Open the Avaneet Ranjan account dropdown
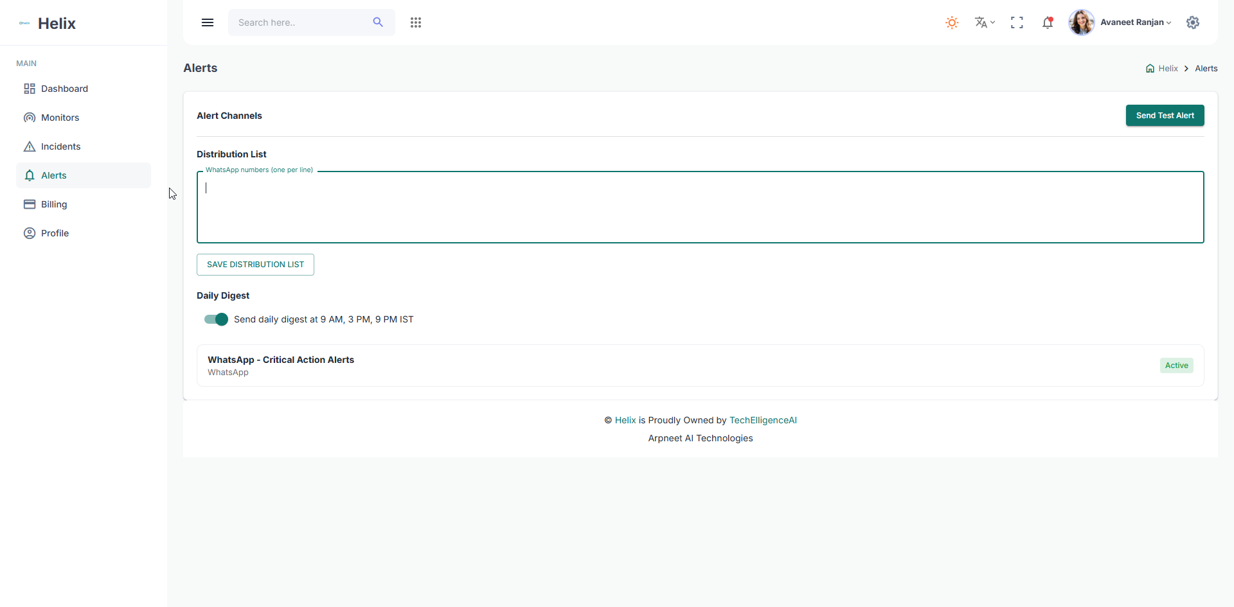This screenshot has height=607, width=1234. [x=1135, y=22]
